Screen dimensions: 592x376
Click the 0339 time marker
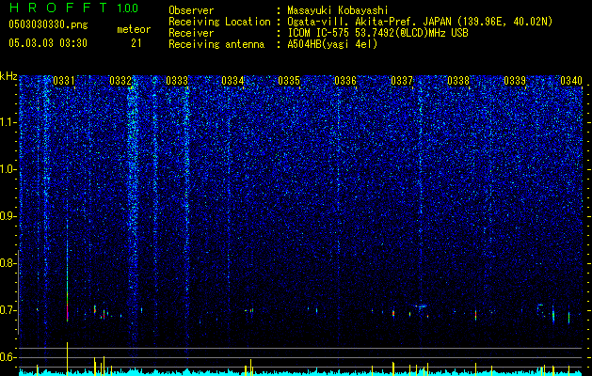point(515,81)
